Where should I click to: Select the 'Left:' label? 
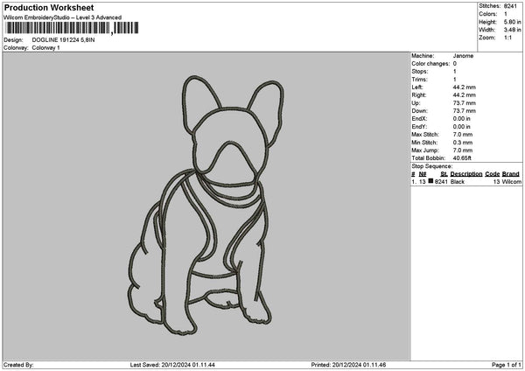coord(416,87)
